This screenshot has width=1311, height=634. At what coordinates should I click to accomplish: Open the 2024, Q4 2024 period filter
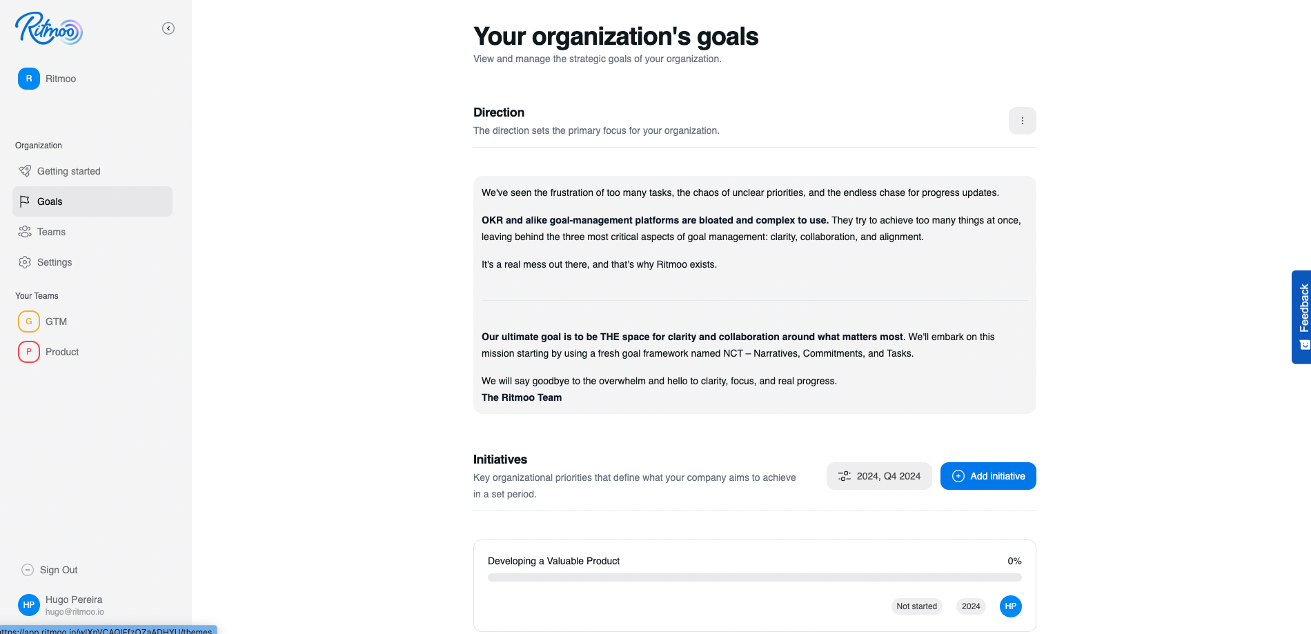click(x=879, y=476)
